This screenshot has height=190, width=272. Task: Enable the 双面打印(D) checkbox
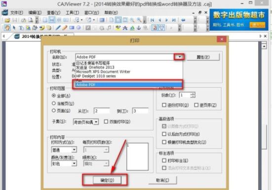(106, 122)
